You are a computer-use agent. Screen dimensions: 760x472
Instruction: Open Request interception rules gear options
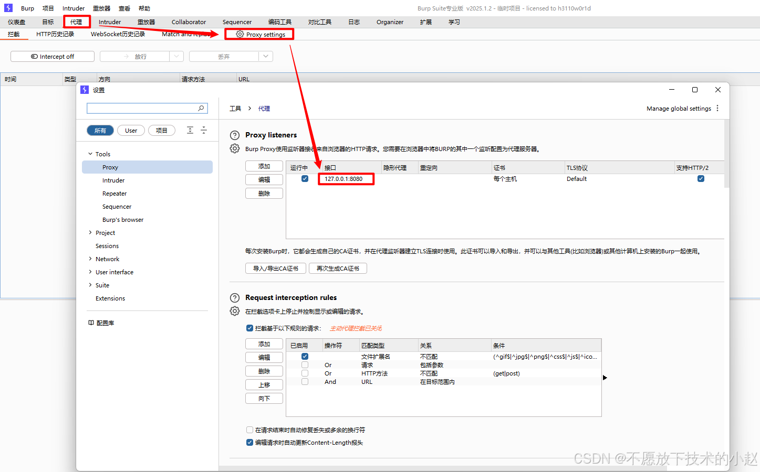pos(235,312)
